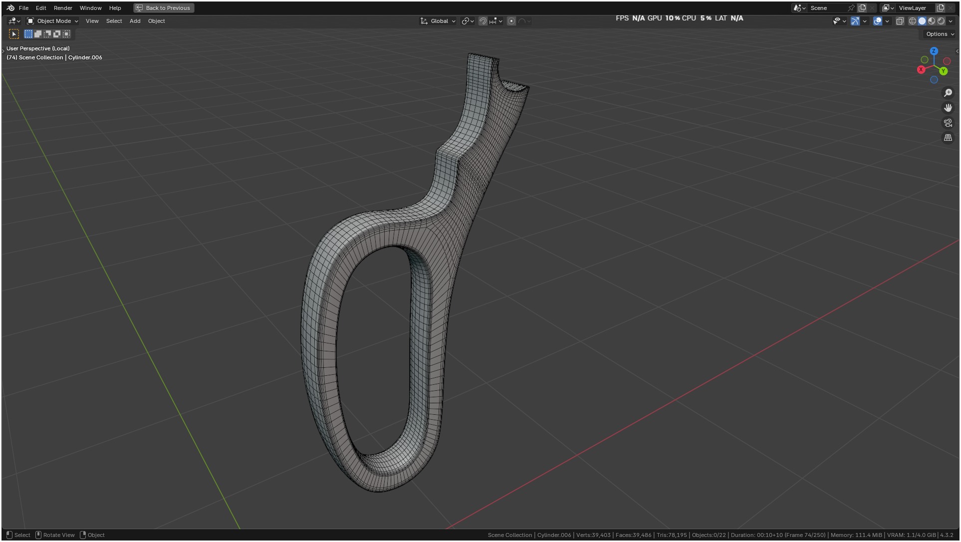Open the overlays options dropdown arrow
Screen dimensions: 961x542
coord(887,21)
